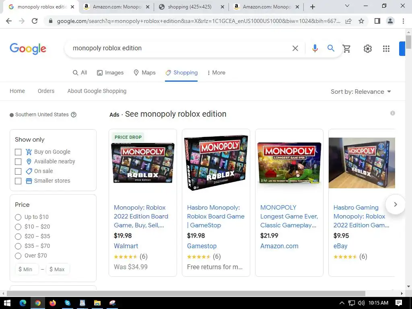
Task: Clear the search box text
Action: point(295,48)
